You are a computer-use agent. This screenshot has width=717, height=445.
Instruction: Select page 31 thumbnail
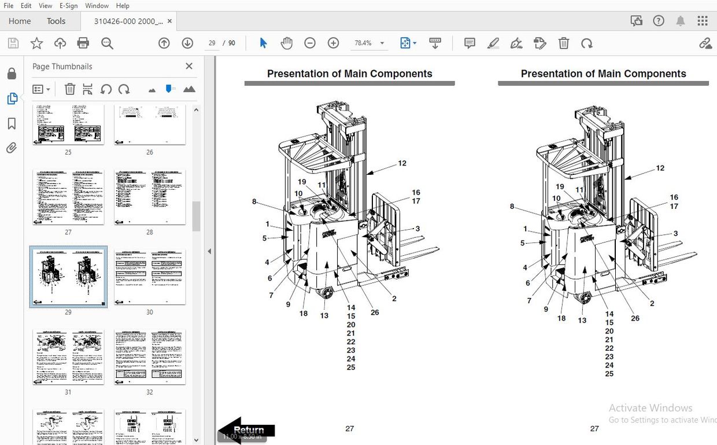pyautogui.click(x=68, y=356)
